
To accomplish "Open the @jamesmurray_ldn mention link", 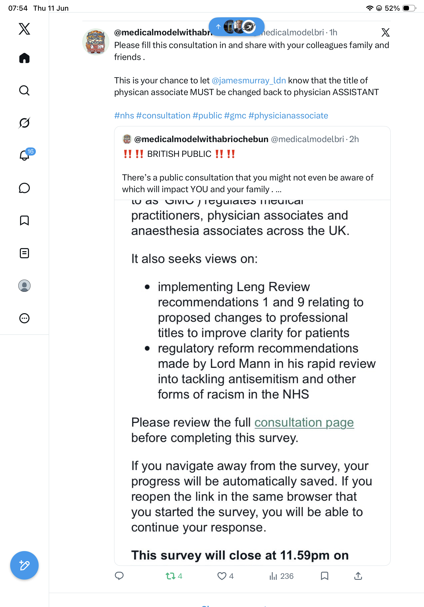I will pyautogui.click(x=249, y=80).
